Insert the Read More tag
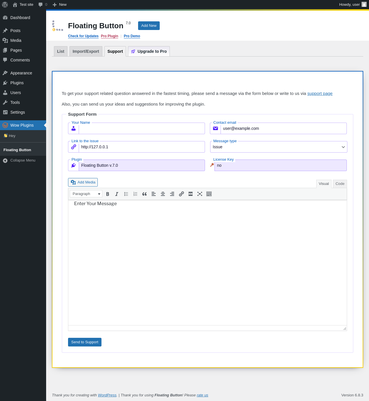The height and width of the screenshot is (401, 369). 191,194
